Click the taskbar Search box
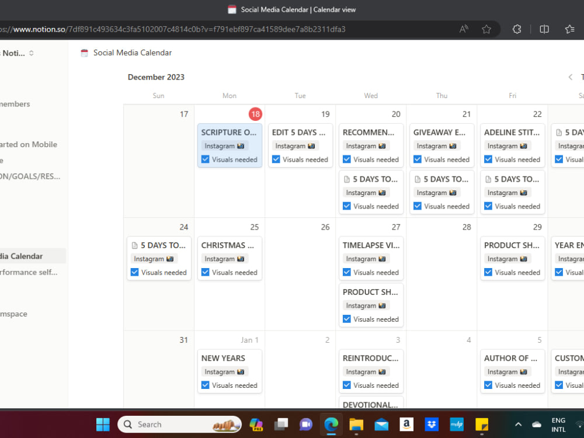 tap(179, 424)
